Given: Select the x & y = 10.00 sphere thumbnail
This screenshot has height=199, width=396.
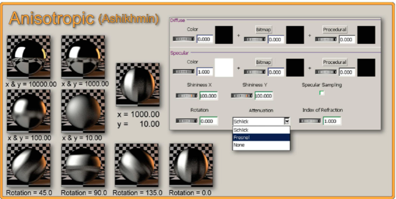Looking at the screenshot, I should pos(83,111).
